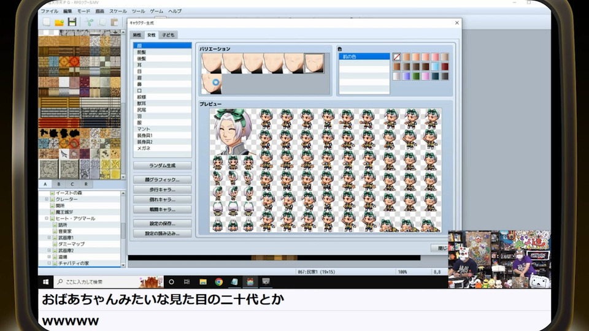This screenshot has height=331, width=589.
Task: Pick the purple color swatch
Action: (x=406, y=76)
